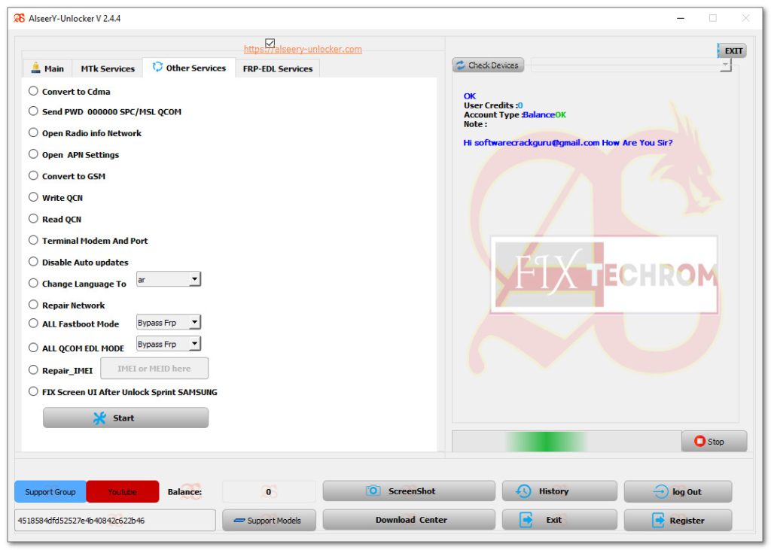Click the Register arrow icon
The image size is (771, 550).
point(658,520)
